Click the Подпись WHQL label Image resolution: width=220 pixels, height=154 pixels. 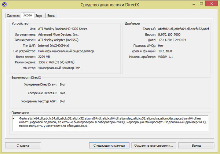tap(145, 45)
